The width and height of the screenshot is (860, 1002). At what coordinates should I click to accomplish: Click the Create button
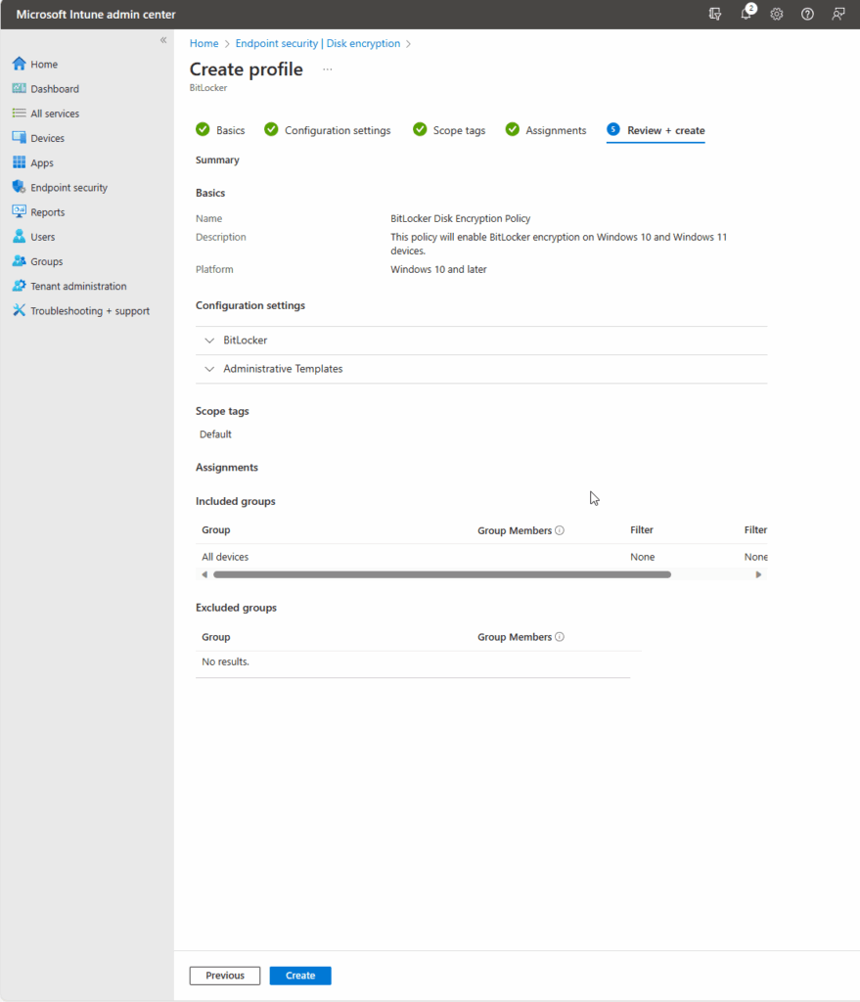pos(299,975)
